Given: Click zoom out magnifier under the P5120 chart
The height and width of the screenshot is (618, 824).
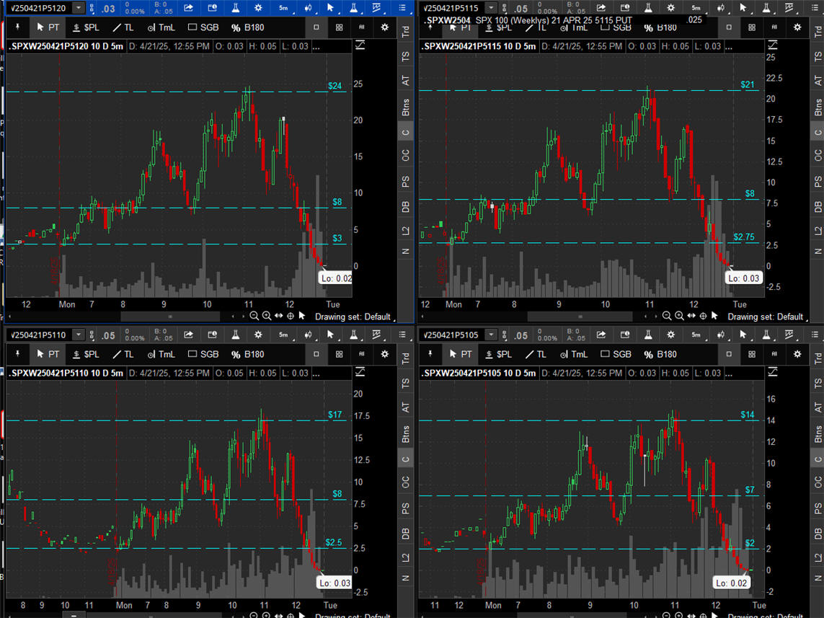Looking at the screenshot, I should coord(254,316).
